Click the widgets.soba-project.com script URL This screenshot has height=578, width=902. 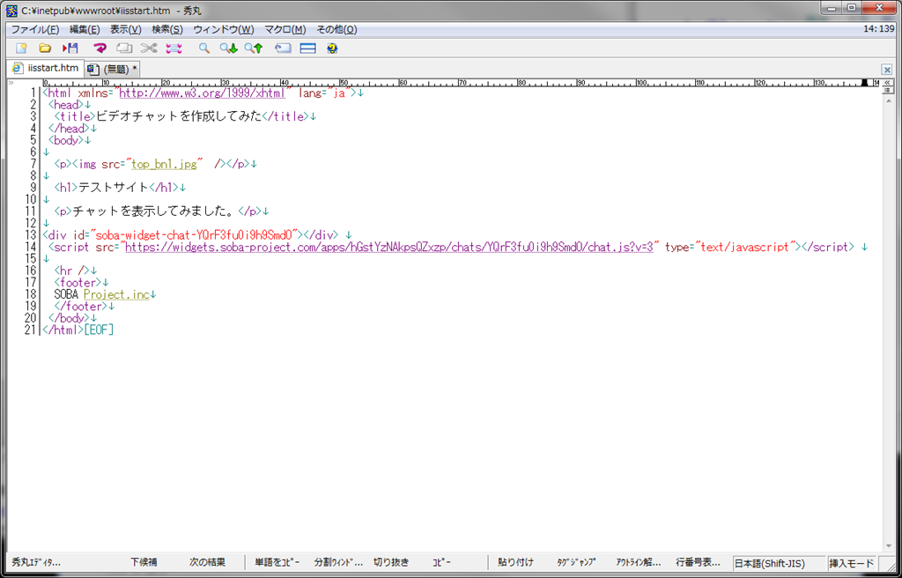[x=388, y=247]
